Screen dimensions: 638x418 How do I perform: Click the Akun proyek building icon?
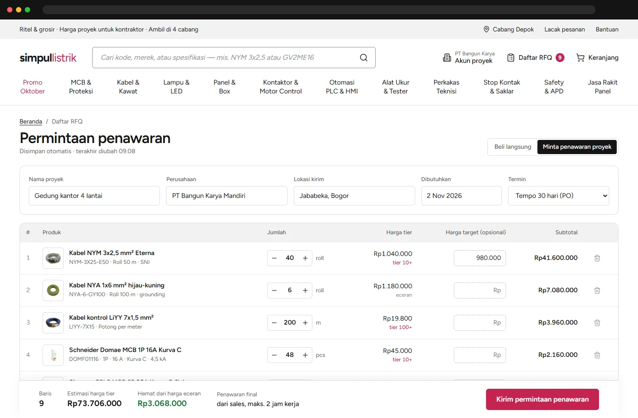[447, 58]
